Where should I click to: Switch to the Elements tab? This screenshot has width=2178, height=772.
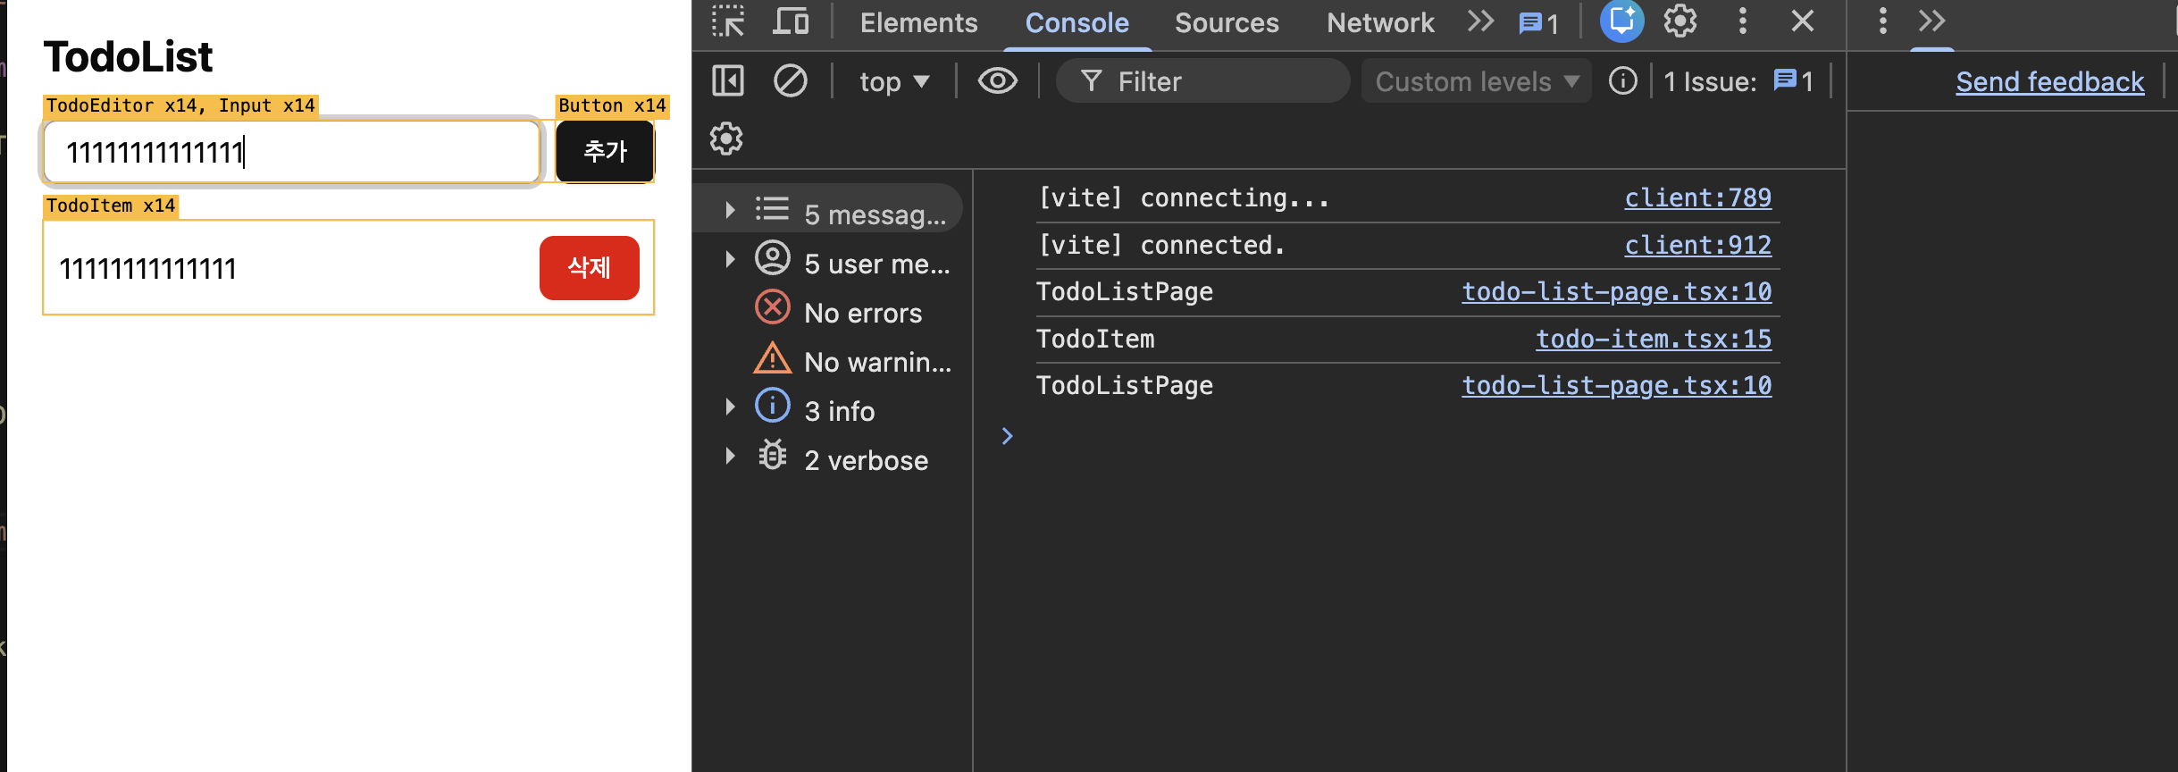coord(918,23)
